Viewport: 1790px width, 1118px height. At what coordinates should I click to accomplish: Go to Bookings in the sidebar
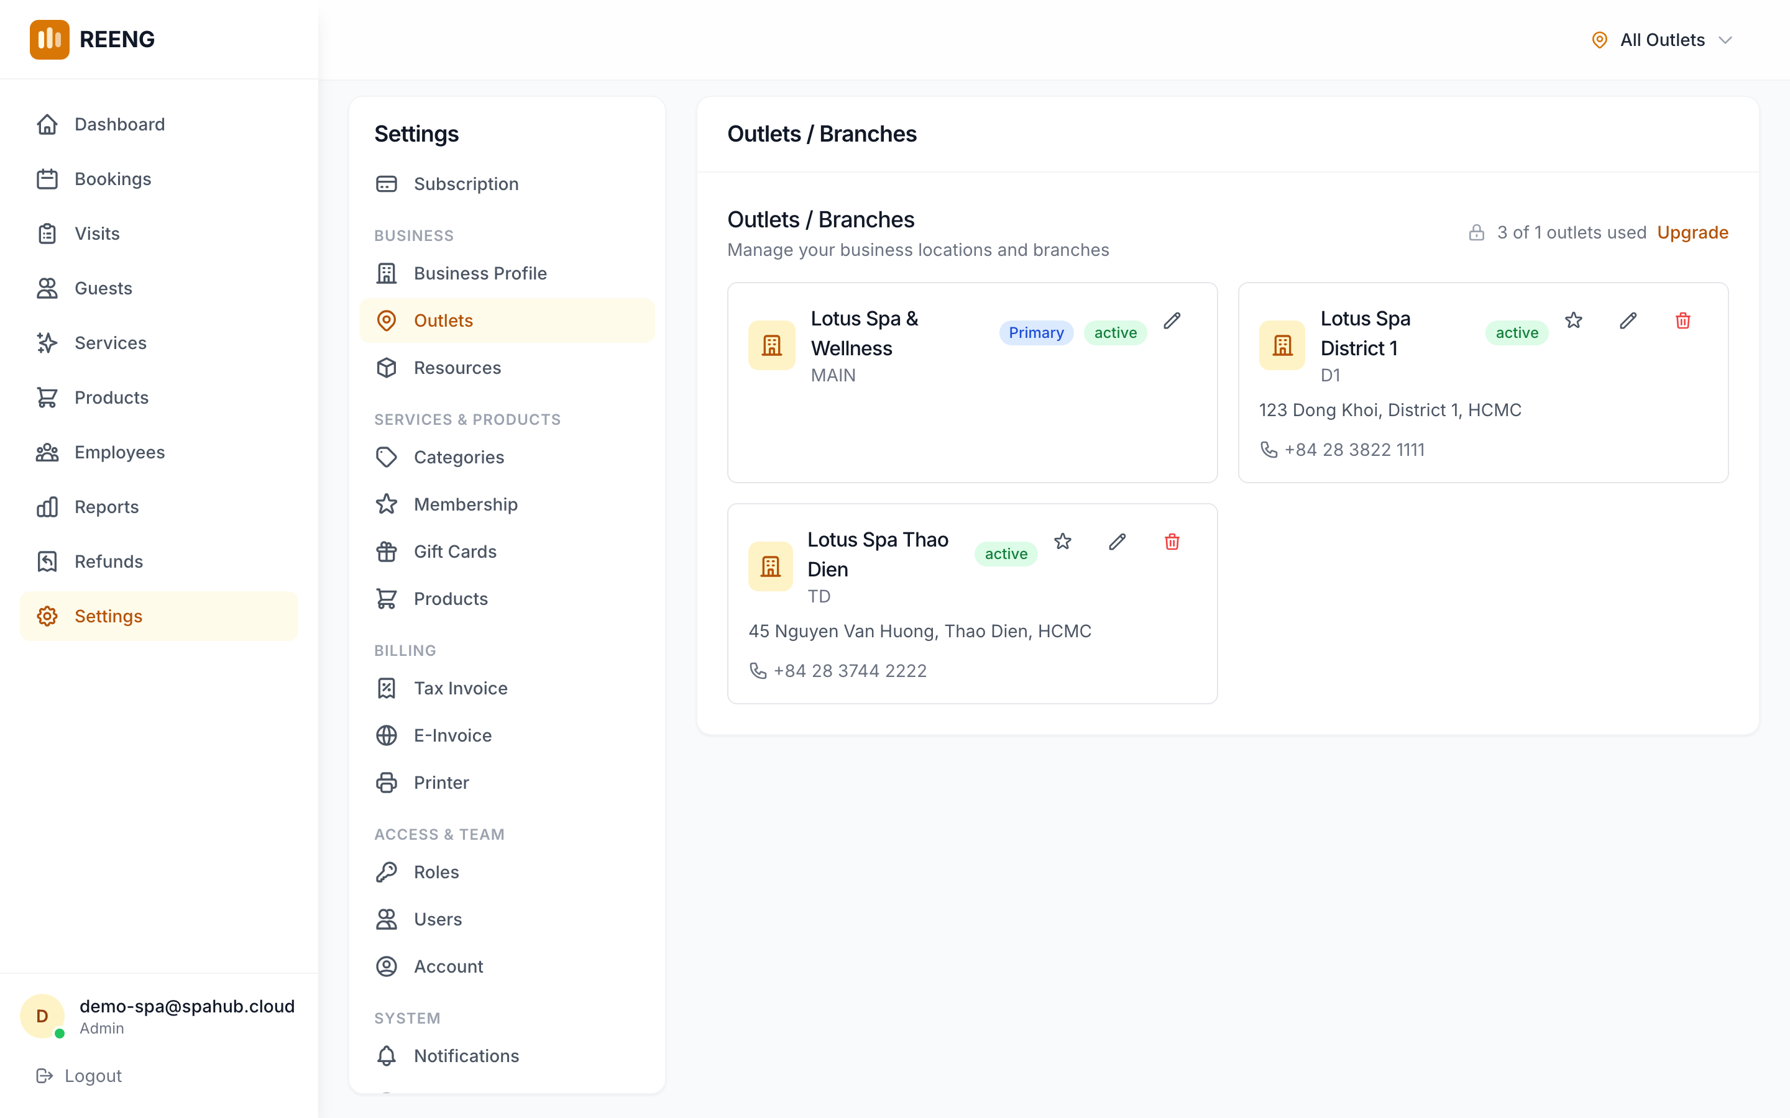pos(112,179)
